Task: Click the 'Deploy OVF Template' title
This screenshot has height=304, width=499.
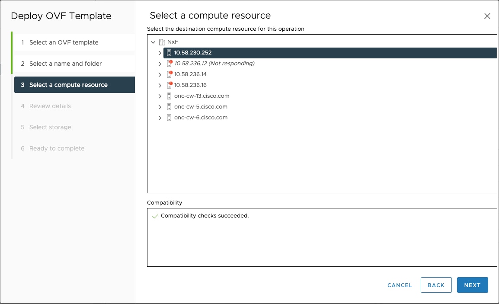Action: [x=61, y=16]
